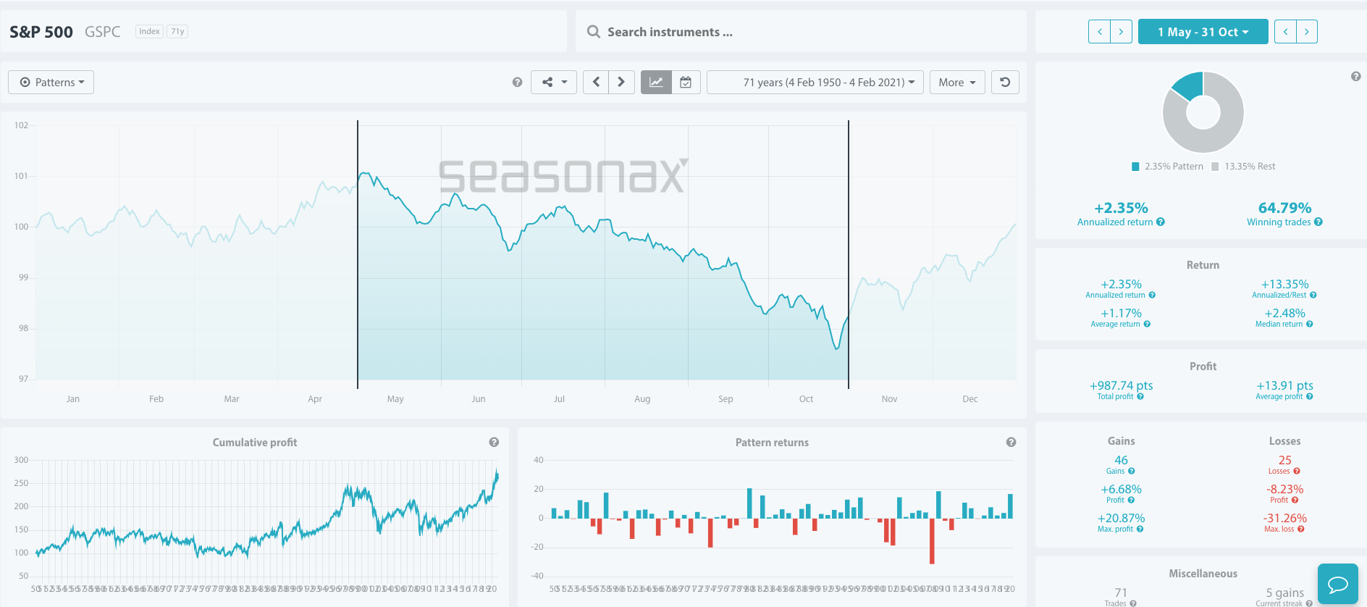Shift pattern start date later

coord(1121,31)
